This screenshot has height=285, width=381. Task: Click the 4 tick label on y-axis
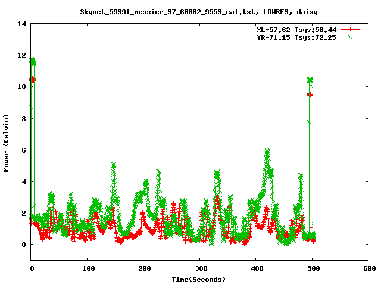24,181
